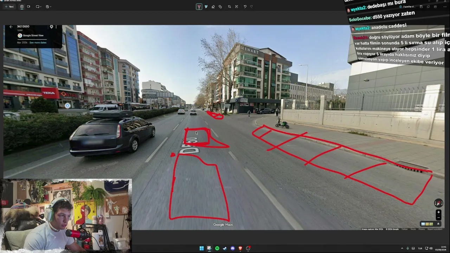Redo the undone stroke

click(251, 7)
